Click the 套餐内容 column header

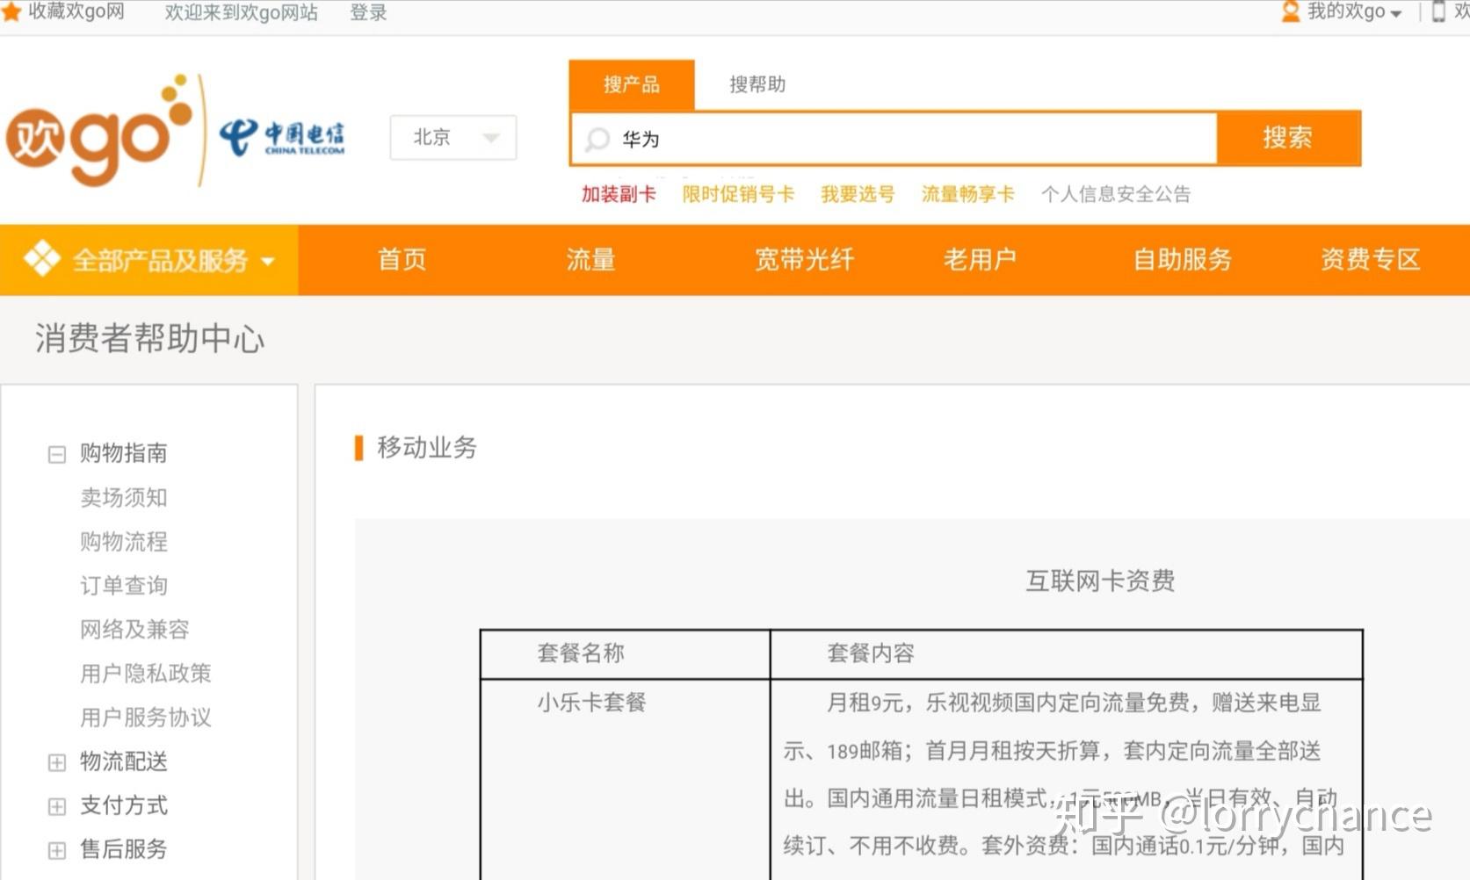[871, 653]
